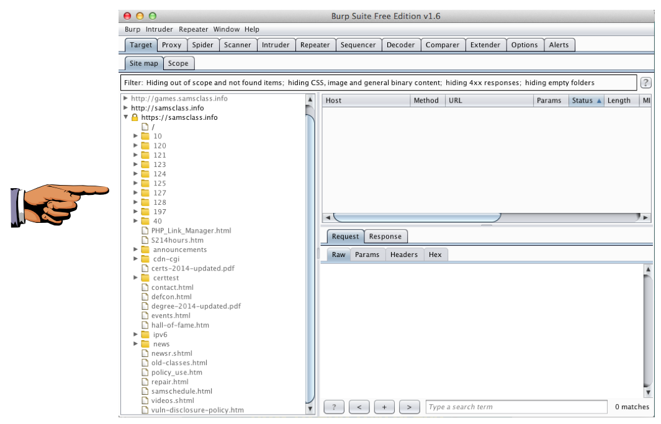This screenshot has width=661, height=424.
Task: Switch to the Scanner tab
Action: 237,45
